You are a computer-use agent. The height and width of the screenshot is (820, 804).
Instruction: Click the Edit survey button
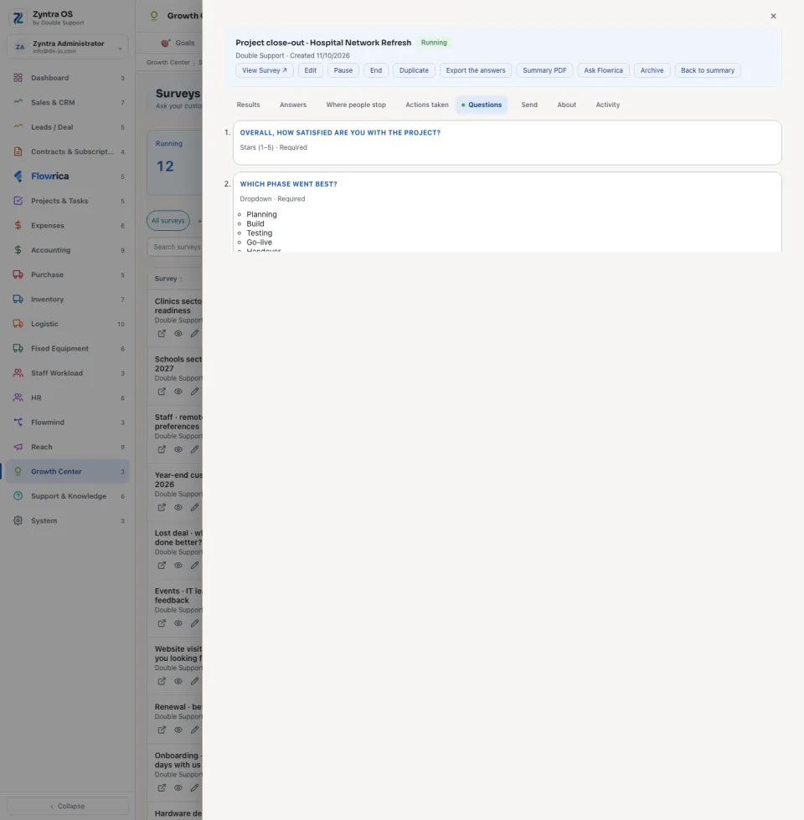(x=311, y=70)
